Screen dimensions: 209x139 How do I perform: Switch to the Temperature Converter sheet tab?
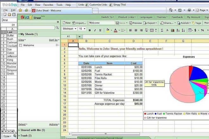[x=92, y=138]
